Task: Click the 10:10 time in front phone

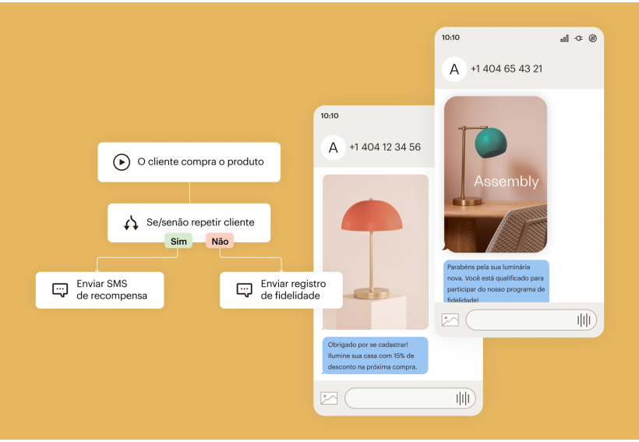Action: 450,37
